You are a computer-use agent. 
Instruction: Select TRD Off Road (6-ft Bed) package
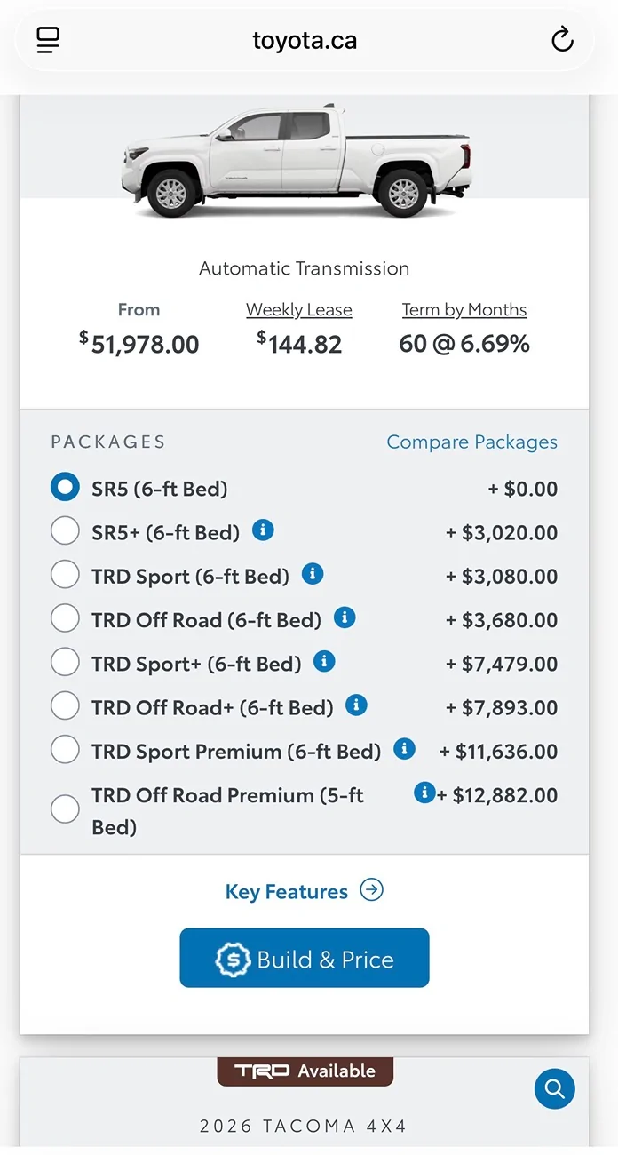click(65, 618)
